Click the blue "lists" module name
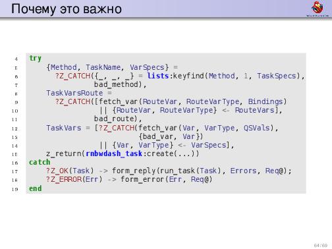The image size is (332, 249). 158,76
